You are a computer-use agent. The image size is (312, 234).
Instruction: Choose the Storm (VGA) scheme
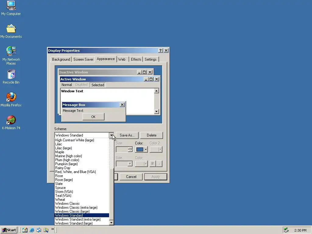pos(82,192)
